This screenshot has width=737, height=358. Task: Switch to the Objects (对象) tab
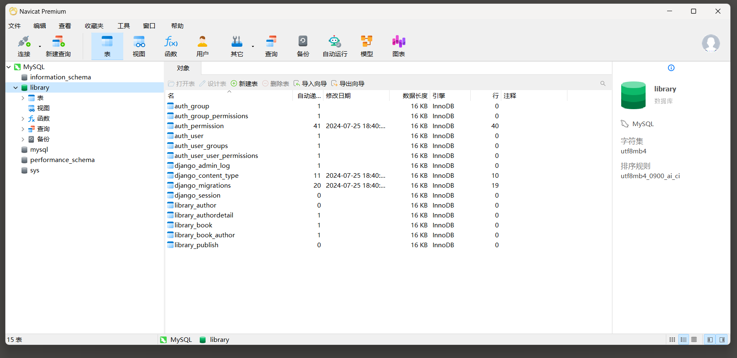pyautogui.click(x=183, y=68)
